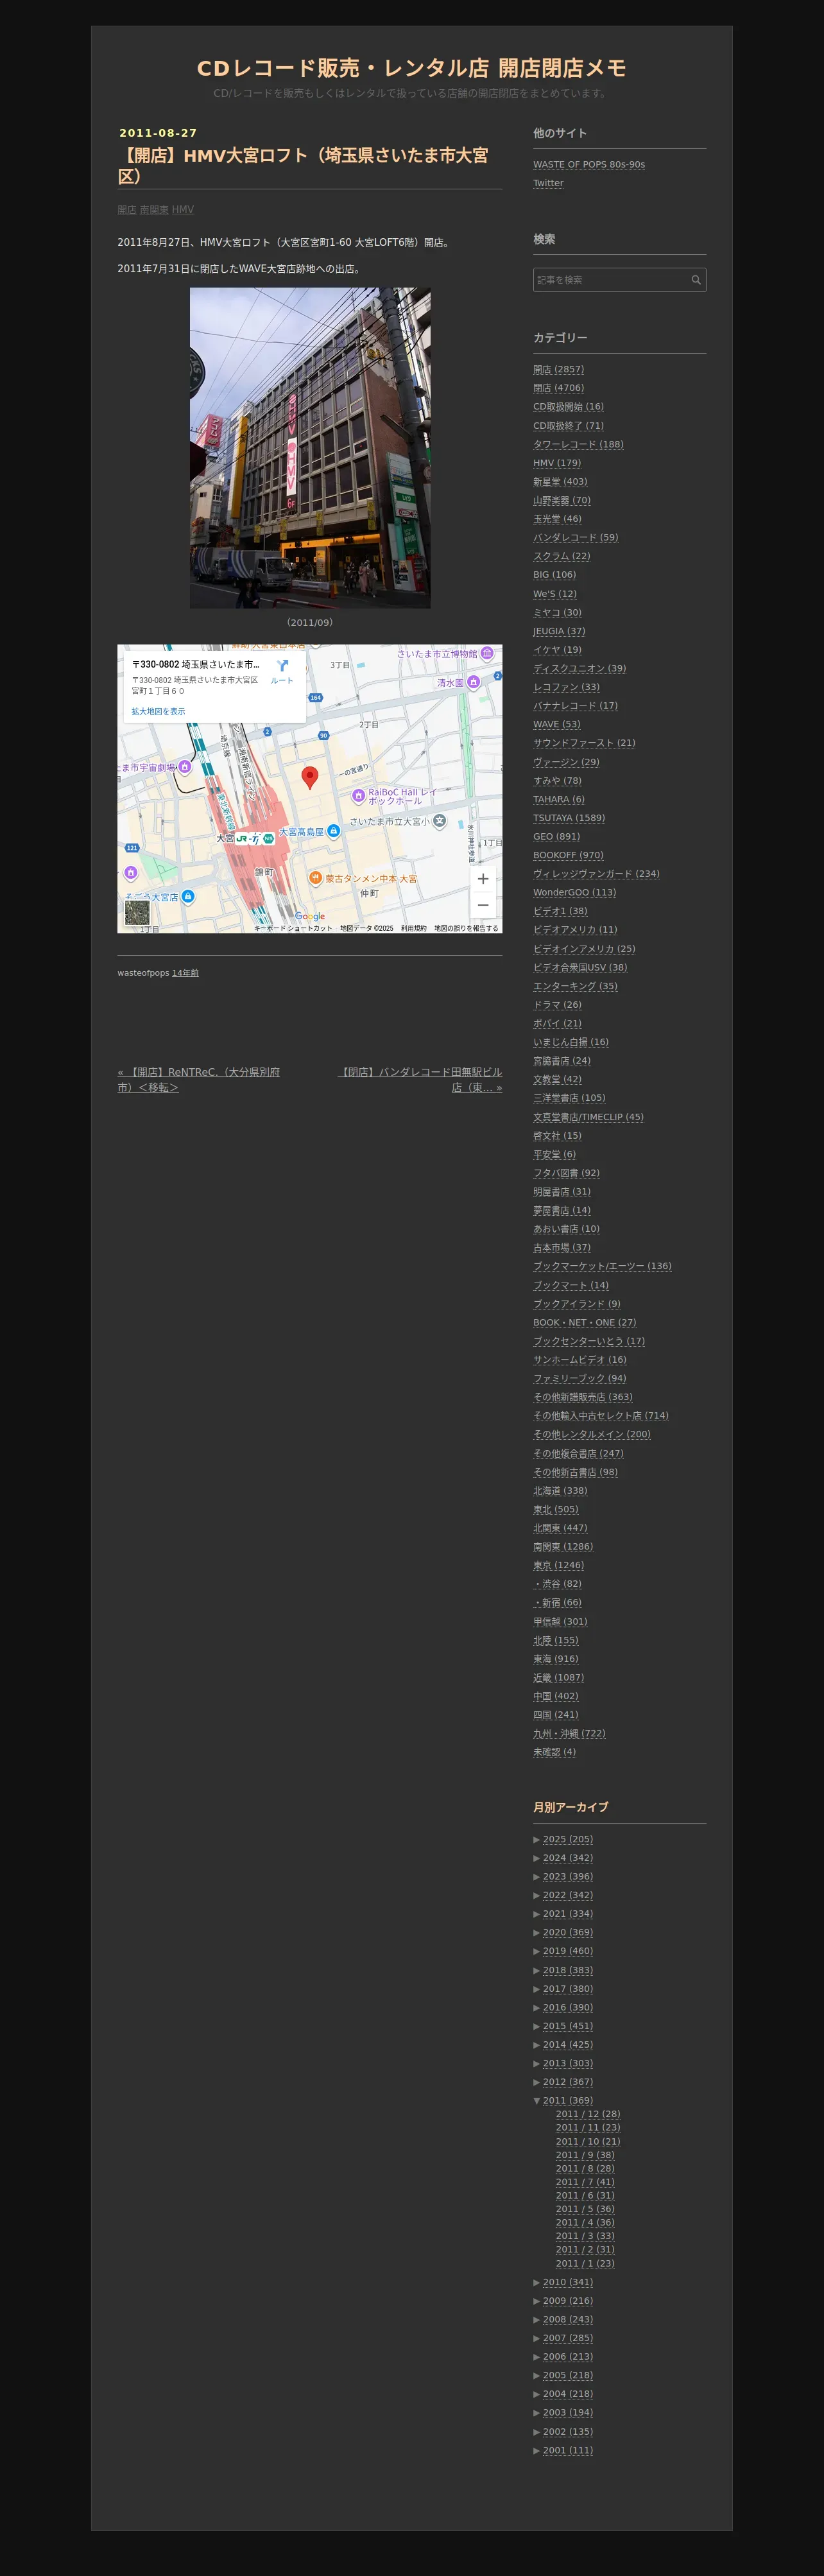The image size is (824, 2576).
Task: Click the Google logo on the map
Action: coord(310,916)
